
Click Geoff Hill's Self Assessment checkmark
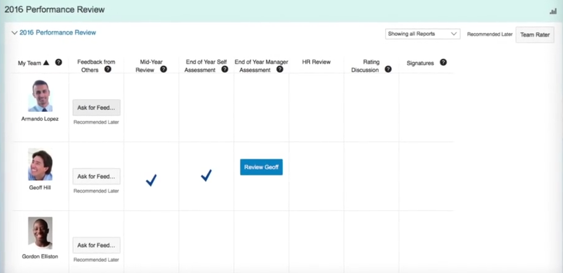[x=206, y=175]
